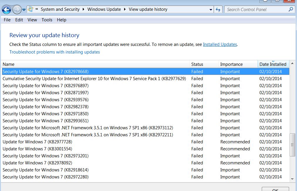Select Security Update KB2972280 row
The height and width of the screenshot is (191, 297).
click(146, 177)
